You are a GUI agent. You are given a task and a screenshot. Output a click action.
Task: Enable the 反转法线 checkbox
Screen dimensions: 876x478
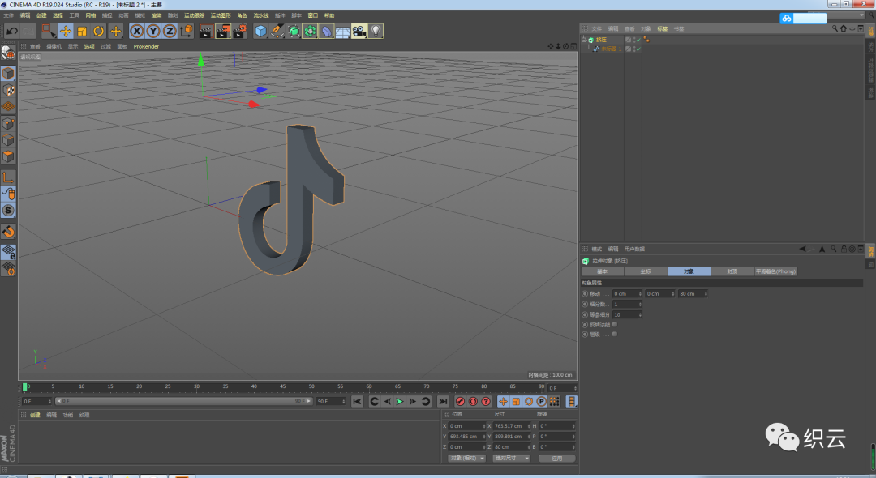pos(615,325)
